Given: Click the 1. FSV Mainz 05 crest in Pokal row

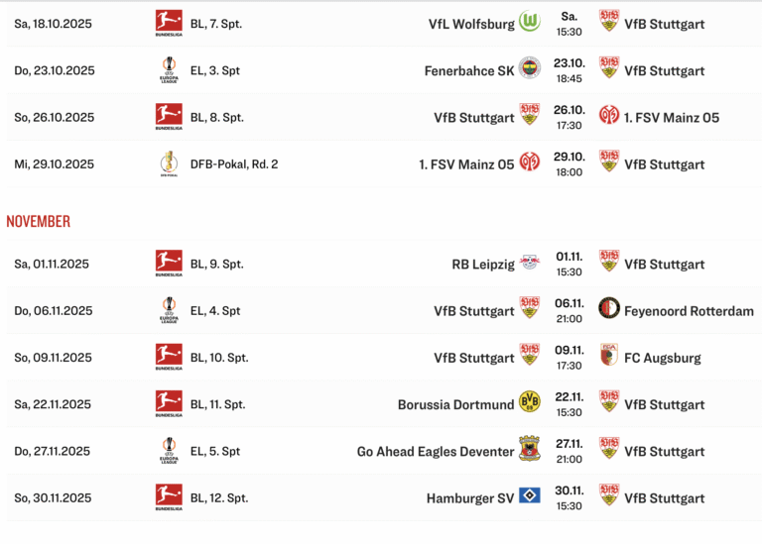Looking at the screenshot, I should (x=530, y=163).
